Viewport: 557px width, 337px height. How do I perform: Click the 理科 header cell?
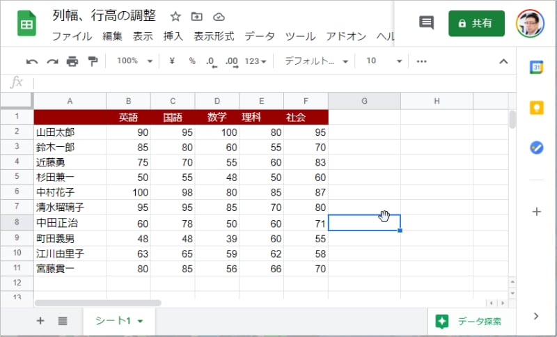click(262, 117)
